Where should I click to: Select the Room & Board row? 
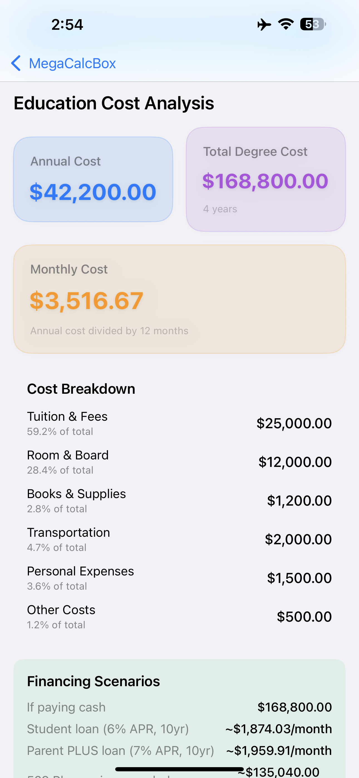179,462
